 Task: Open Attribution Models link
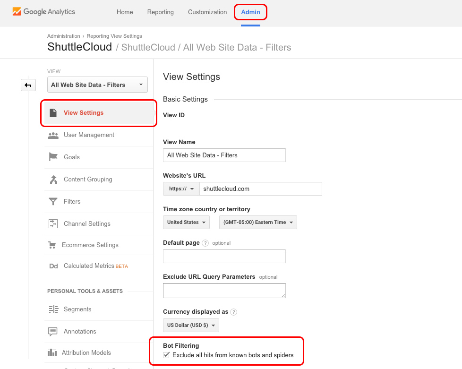point(99,352)
